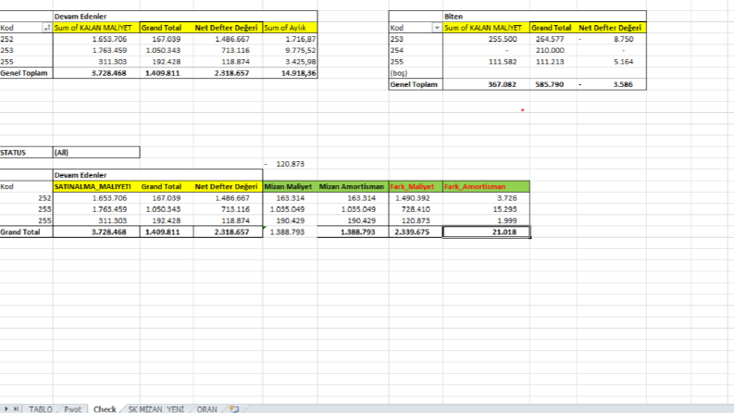Click 'Sum of KALAN MALİYET' header in Biten table
734x413 pixels.
486,28
